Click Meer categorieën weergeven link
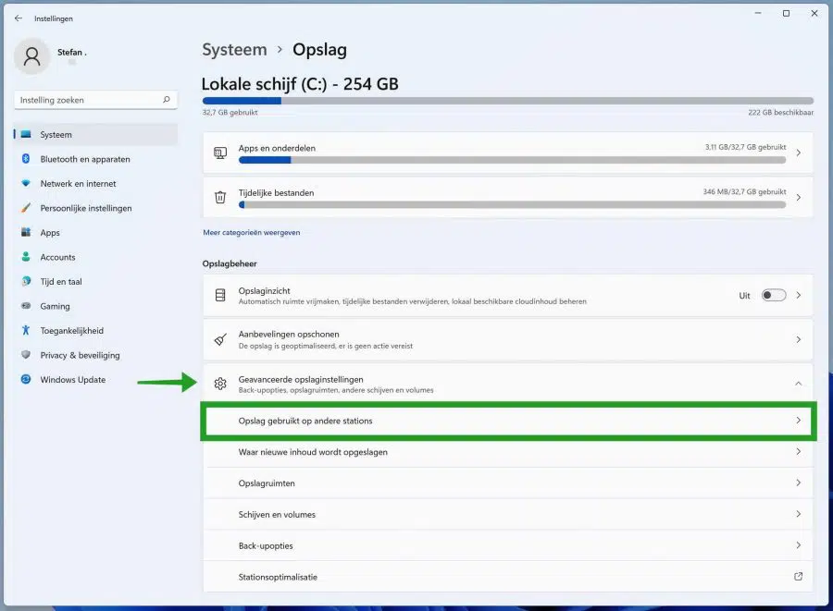Viewport: 833px width, 611px height. click(x=251, y=232)
